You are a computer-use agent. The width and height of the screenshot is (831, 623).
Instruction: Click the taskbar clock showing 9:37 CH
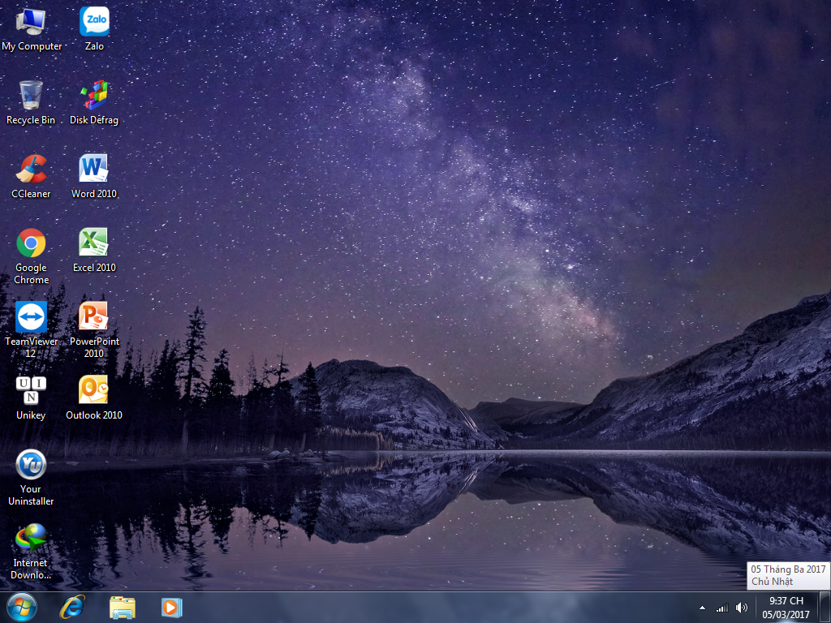786,608
